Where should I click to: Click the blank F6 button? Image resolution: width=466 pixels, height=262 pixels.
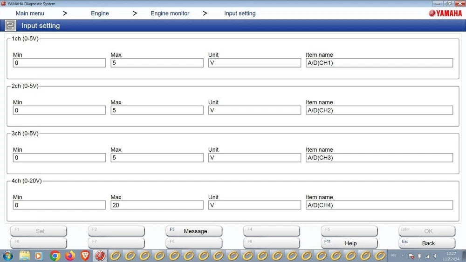(39, 243)
